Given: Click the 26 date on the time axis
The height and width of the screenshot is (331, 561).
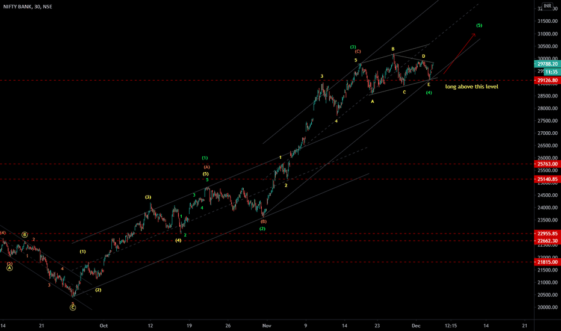Looking at the screenshot, I should click(228, 326).
